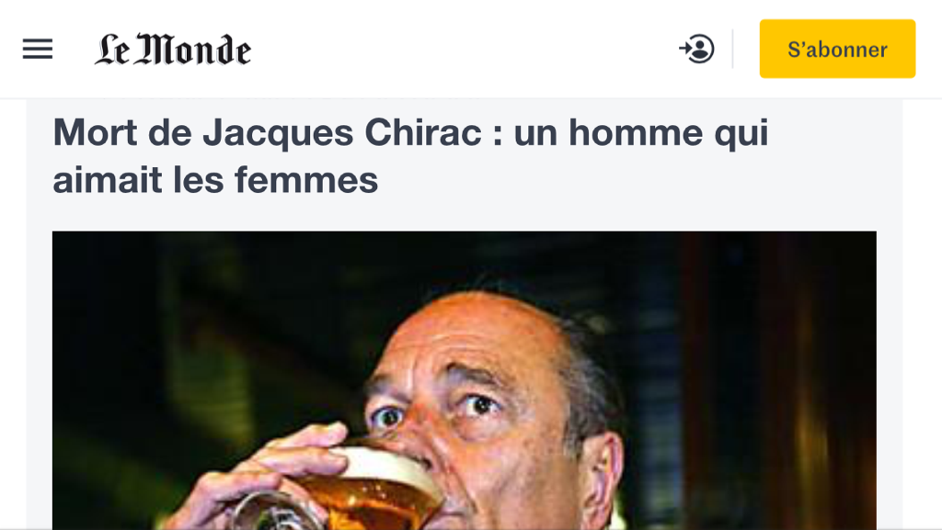The width and height of the screenshot is (942, 530).
Task: Click the vertical divider beside the login icon
Action: [x=733, y=49]
